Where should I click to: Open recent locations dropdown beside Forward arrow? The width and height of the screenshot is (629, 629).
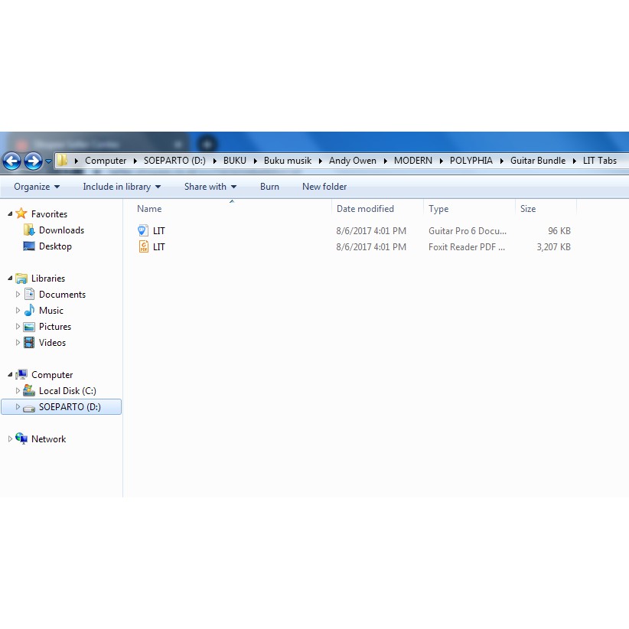48,161
